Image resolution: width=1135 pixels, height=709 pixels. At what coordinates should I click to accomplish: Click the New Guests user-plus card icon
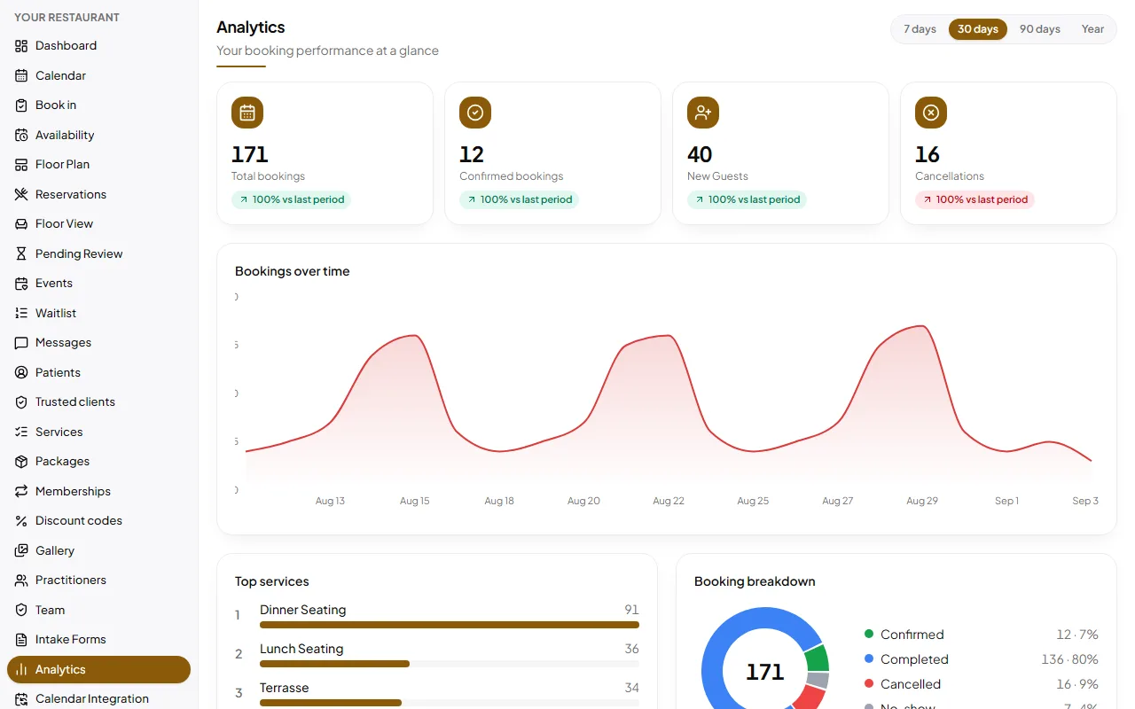[x=703, y=113]
